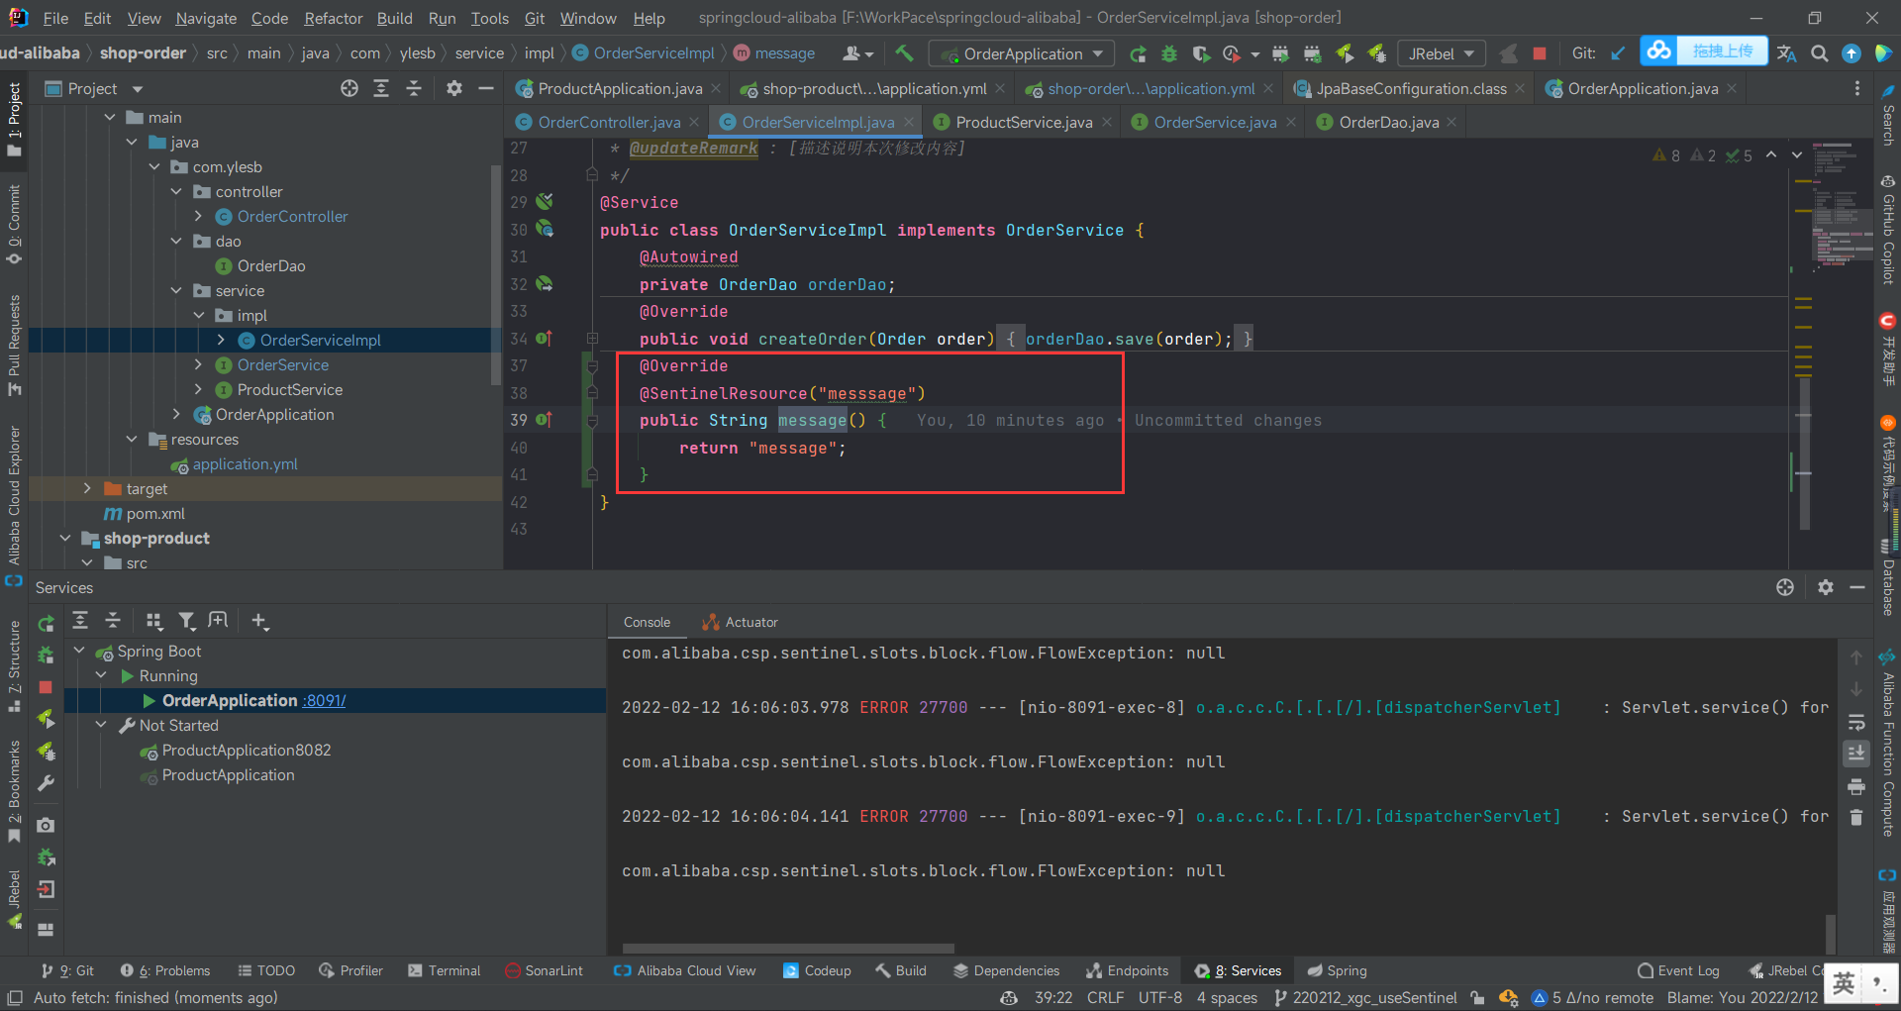
Task: Open the Project panel settings gear
Action: point(454,88)
